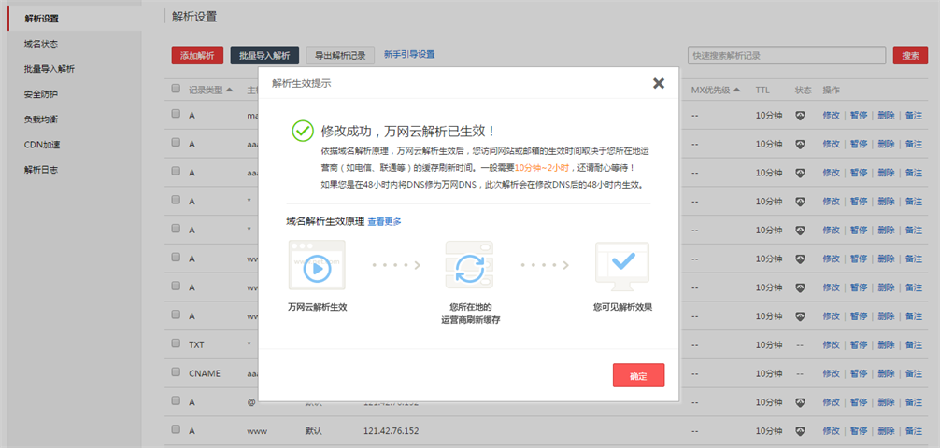Open the 查看更多 link
The width and height of the screenshot is (940, 448).
click(x=384, y=221)
